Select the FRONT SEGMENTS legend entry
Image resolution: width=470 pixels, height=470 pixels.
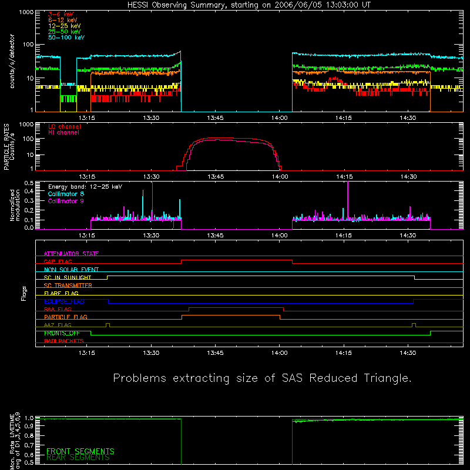coord(80,451)
